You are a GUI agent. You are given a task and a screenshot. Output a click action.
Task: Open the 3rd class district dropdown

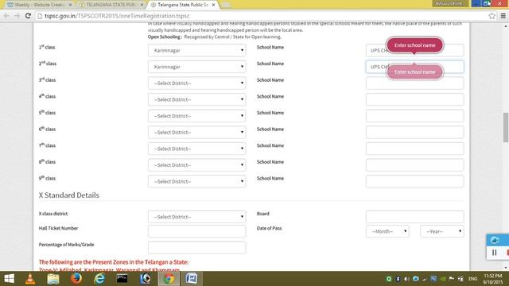coord(196,83)
